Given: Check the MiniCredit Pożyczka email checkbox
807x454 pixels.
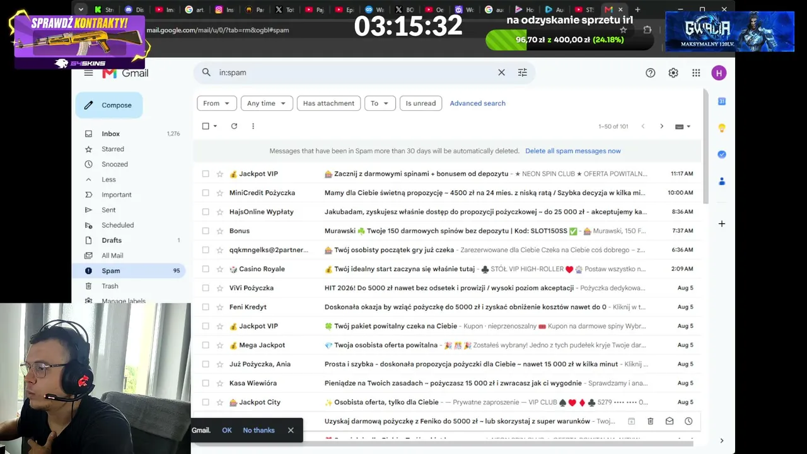Looking at the screenshot, I should point(206,193).
